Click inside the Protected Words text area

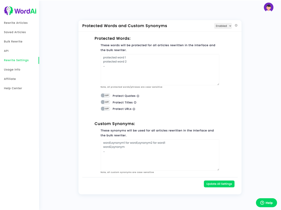point(160,70)
